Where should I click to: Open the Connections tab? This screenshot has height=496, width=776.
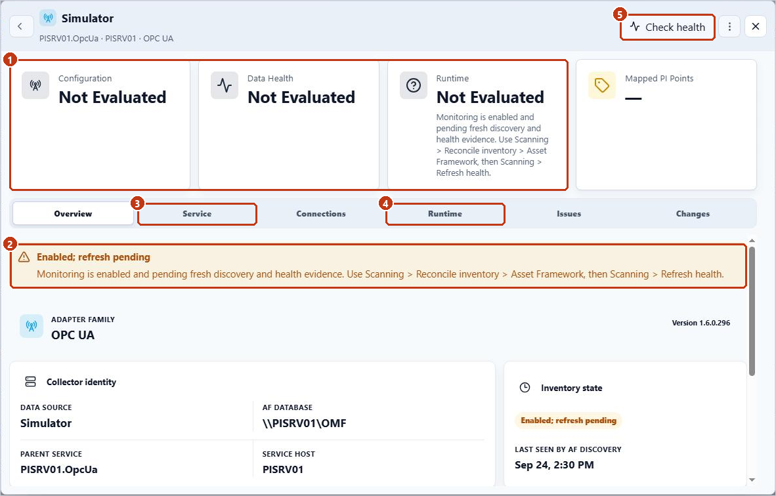point(320,214)
